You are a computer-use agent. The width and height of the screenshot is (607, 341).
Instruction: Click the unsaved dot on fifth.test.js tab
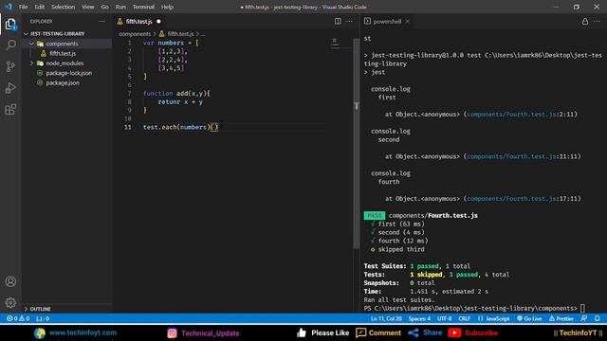click(158, 22)
